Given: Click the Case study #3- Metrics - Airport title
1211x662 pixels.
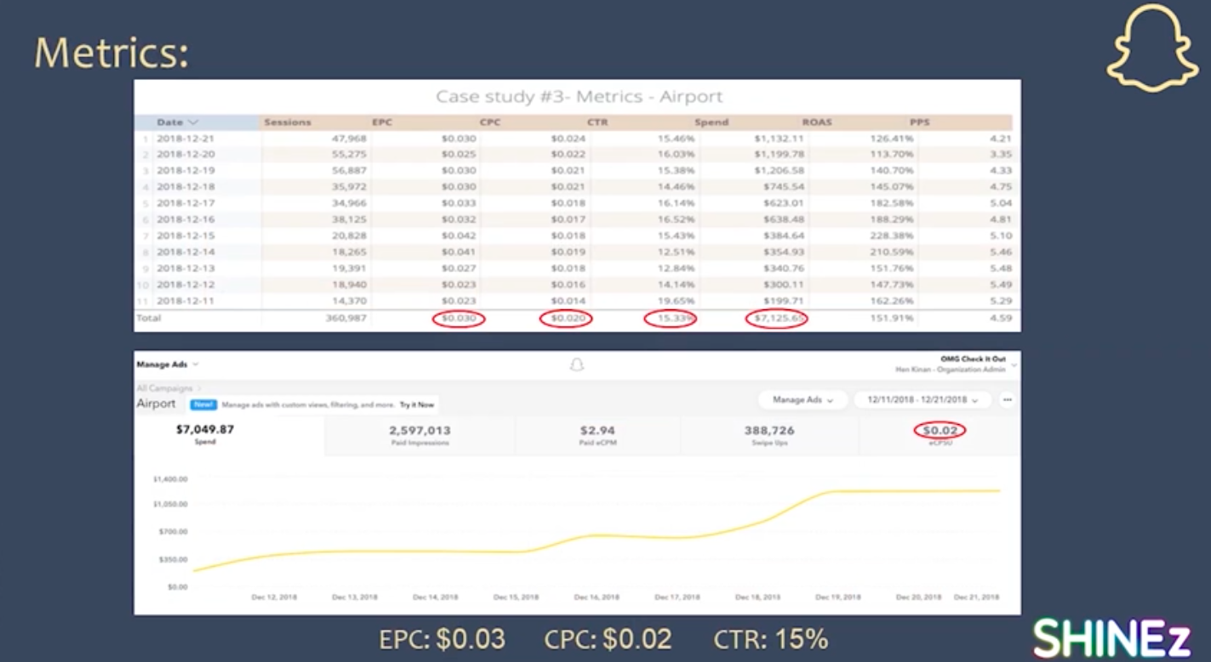Looking at the screenshot, I should pyautogui.click(x=579, y=97).
